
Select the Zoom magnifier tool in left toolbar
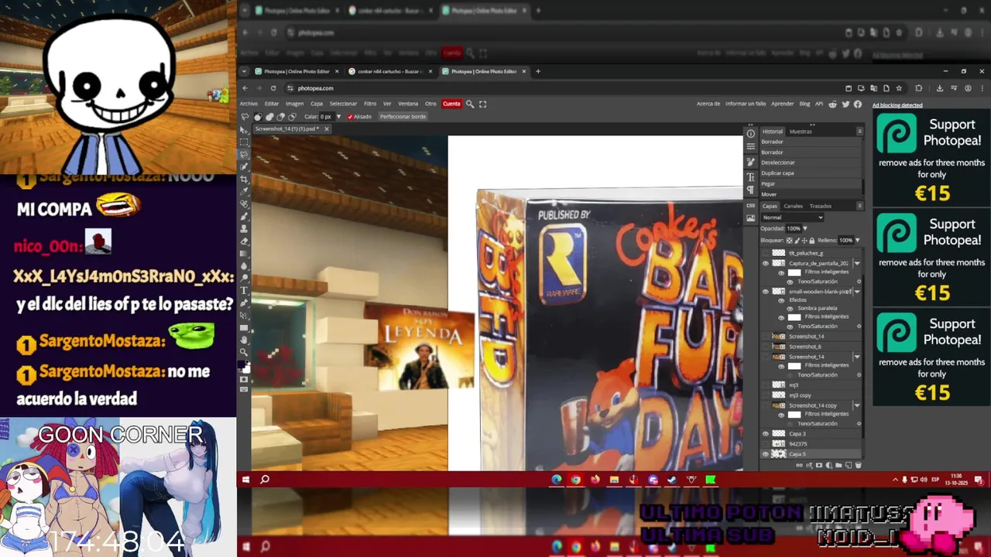[x=245, y=352]
